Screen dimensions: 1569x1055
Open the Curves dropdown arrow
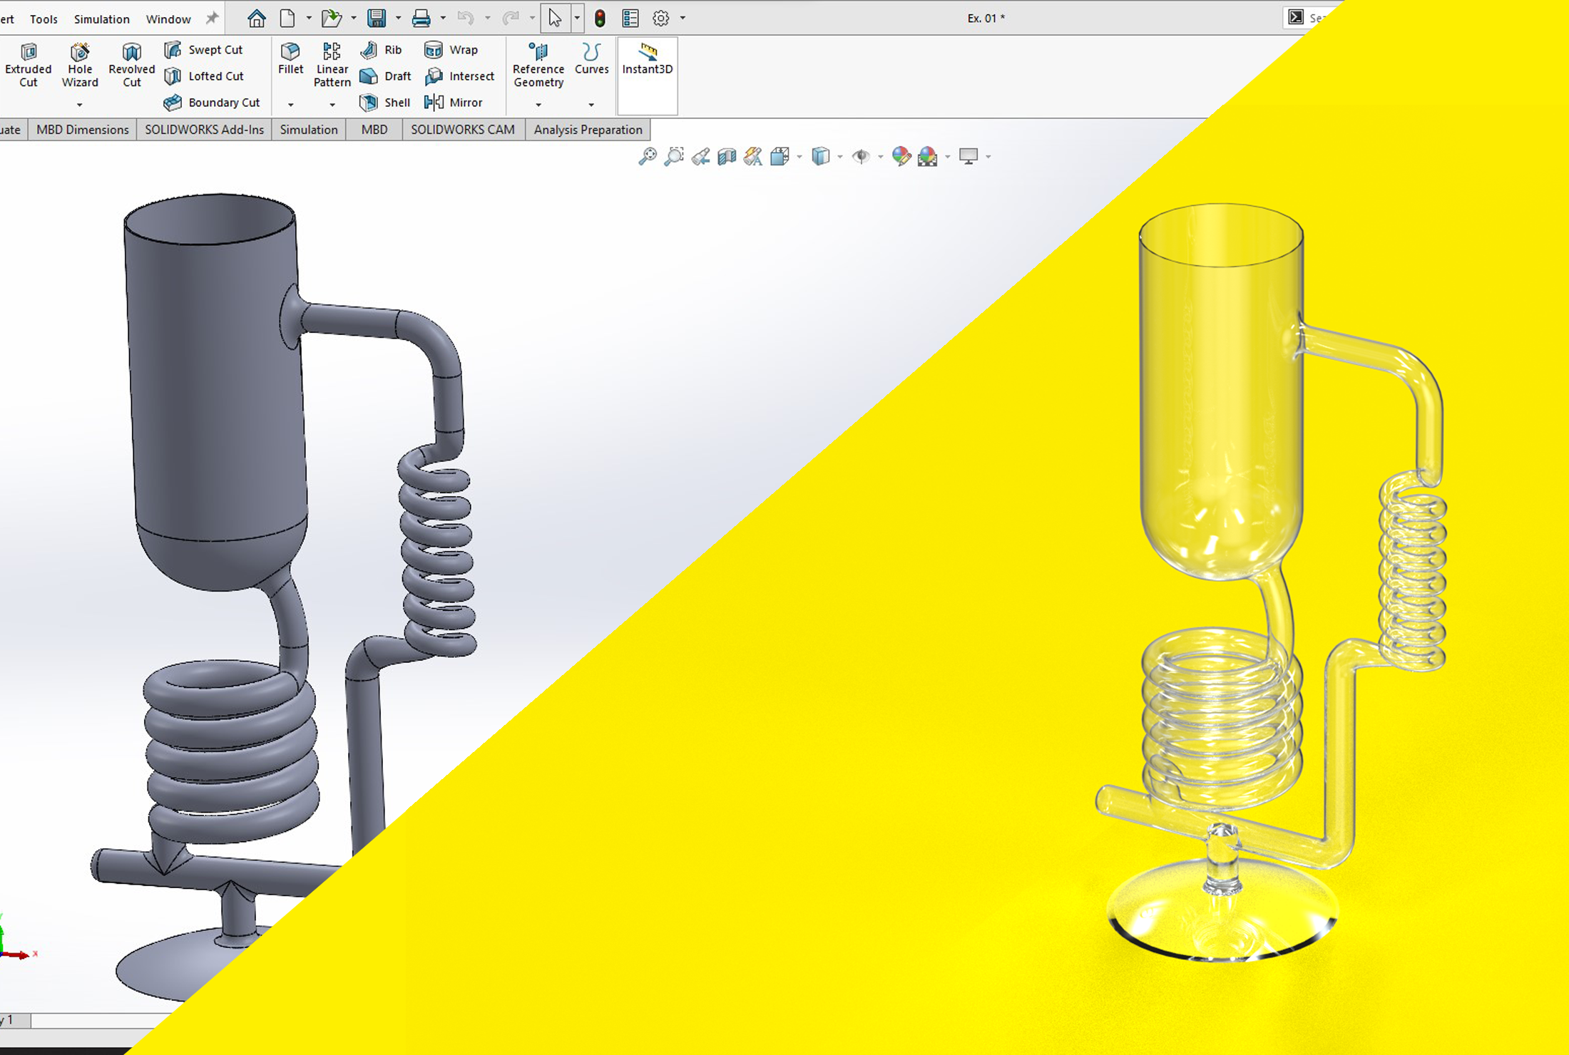click(x=591, y=105)
